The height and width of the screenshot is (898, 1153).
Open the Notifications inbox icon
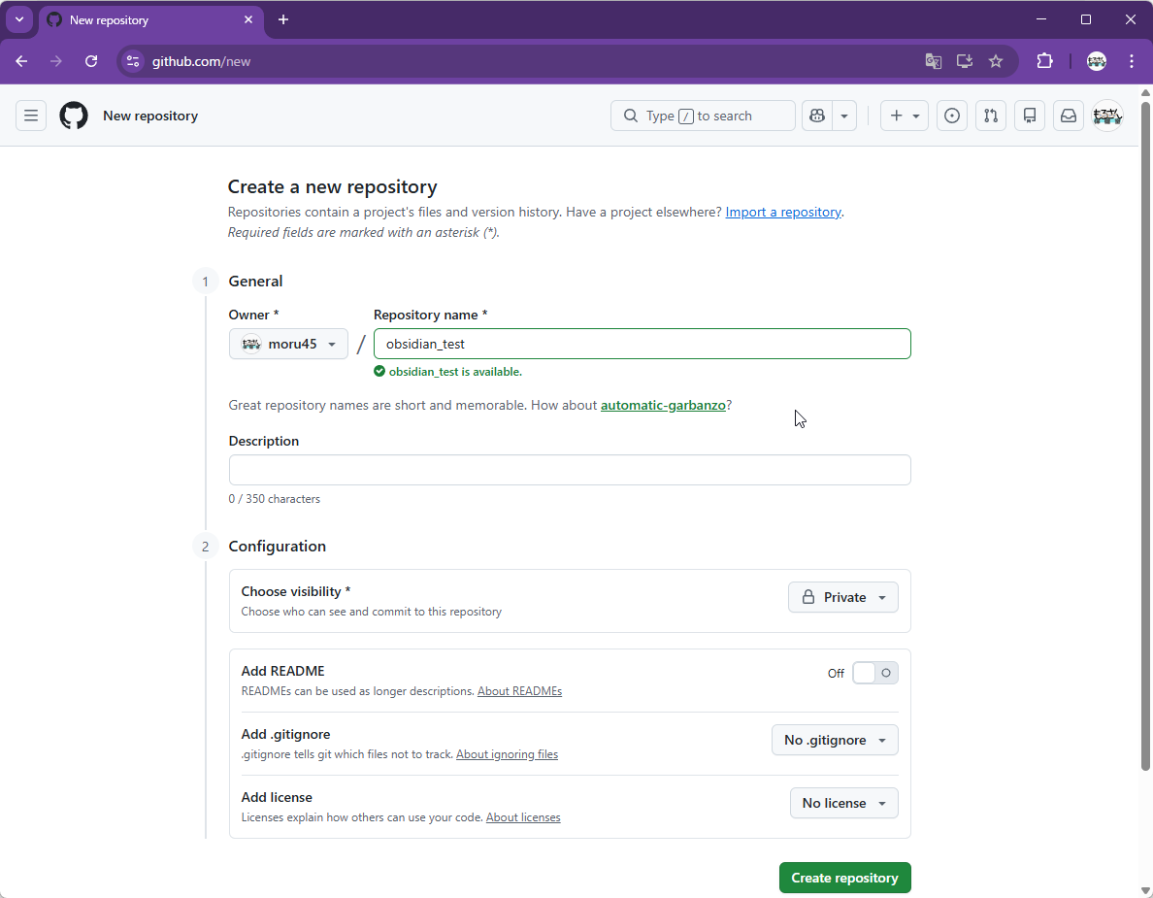click(x=1068, y=116)
